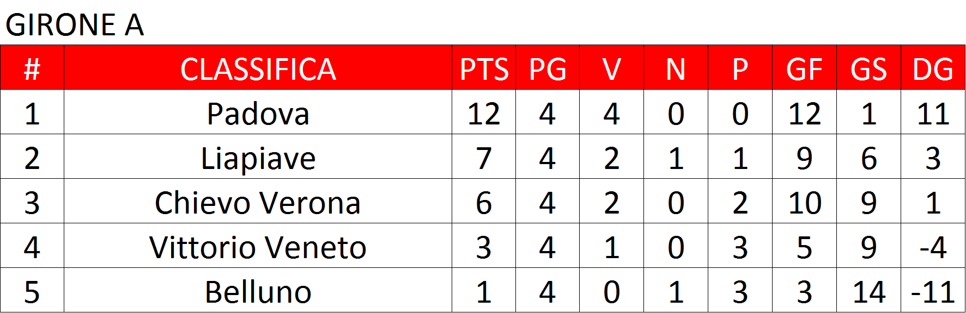The height and width of the screenshot is (313, 966).
Task: Select rank number 5 cell
Action: point(32,291)
